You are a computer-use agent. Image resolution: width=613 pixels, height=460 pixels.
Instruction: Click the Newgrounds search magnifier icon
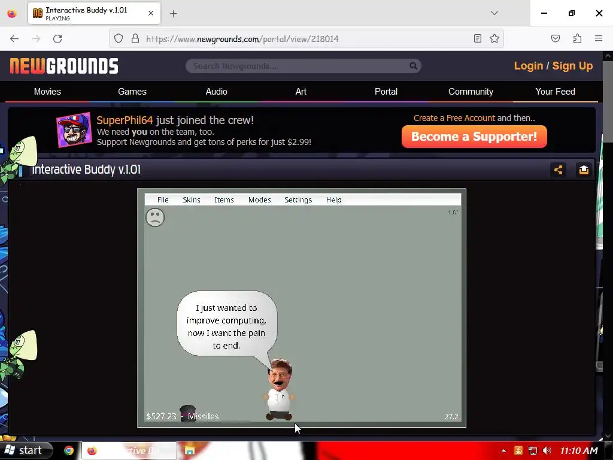413,66
